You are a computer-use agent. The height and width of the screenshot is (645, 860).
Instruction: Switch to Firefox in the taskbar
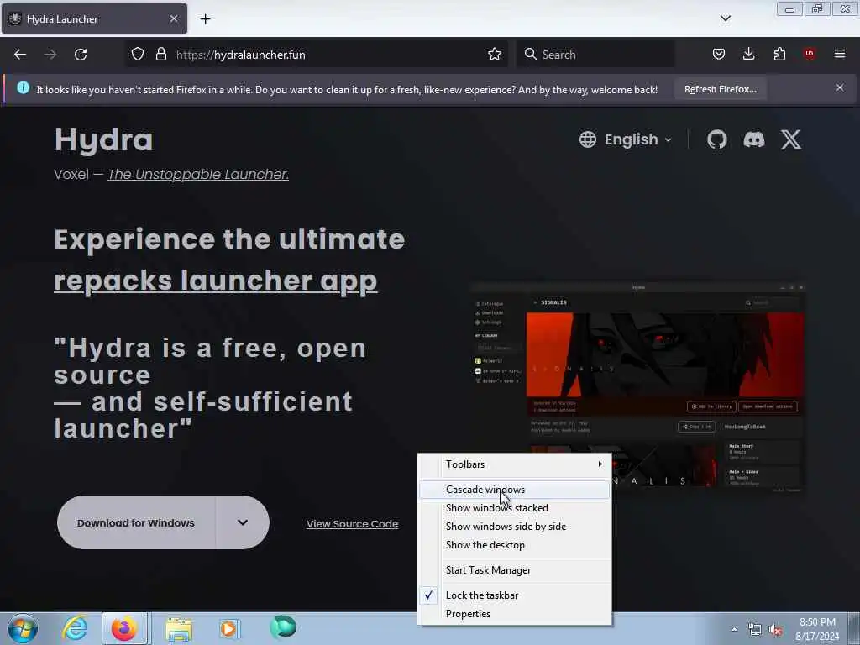click(124, 628)
